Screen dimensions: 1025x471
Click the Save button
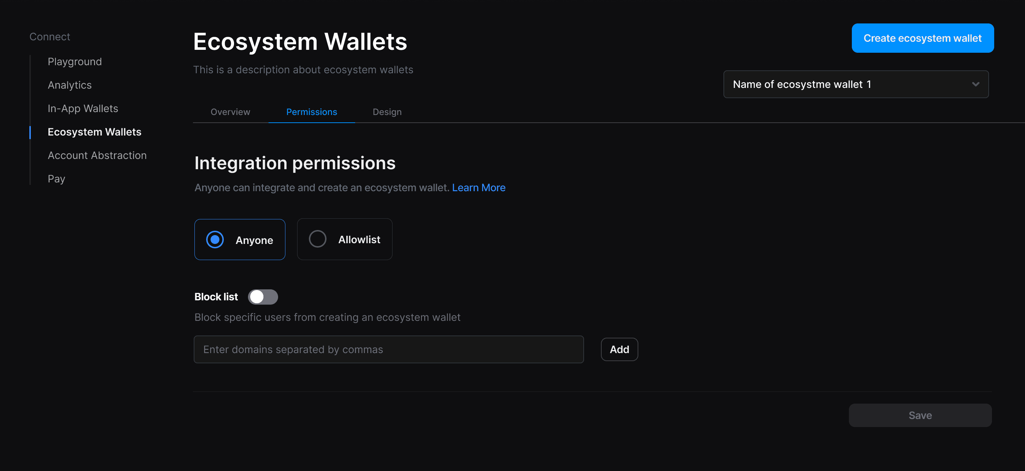click(x=920, y=415)
